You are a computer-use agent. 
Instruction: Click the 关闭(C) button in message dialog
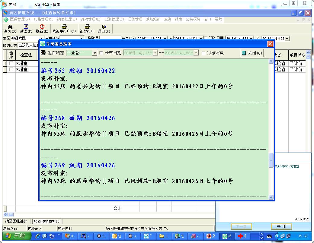(252, 53)
